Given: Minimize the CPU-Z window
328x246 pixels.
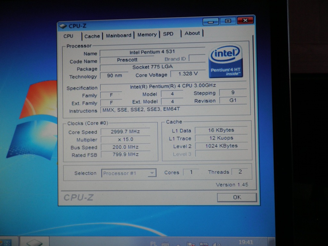Looking at the screenshot, I should coord(210,21).
